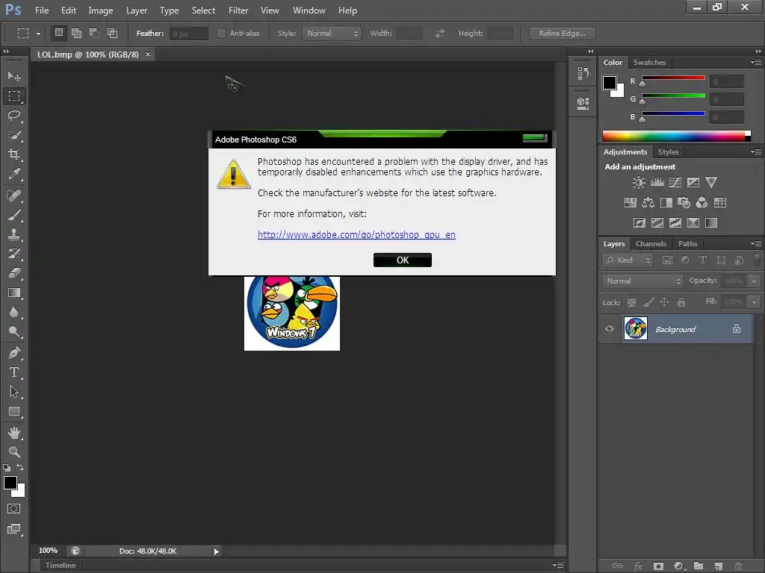Toggle lock transparent pixels
The height and width of the screenshot is (573, 765).
[631, 303]
